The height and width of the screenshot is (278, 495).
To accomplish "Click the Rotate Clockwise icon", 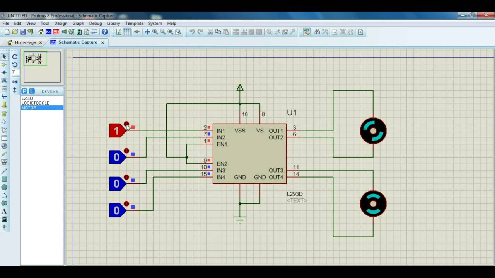I will point(15,57).
